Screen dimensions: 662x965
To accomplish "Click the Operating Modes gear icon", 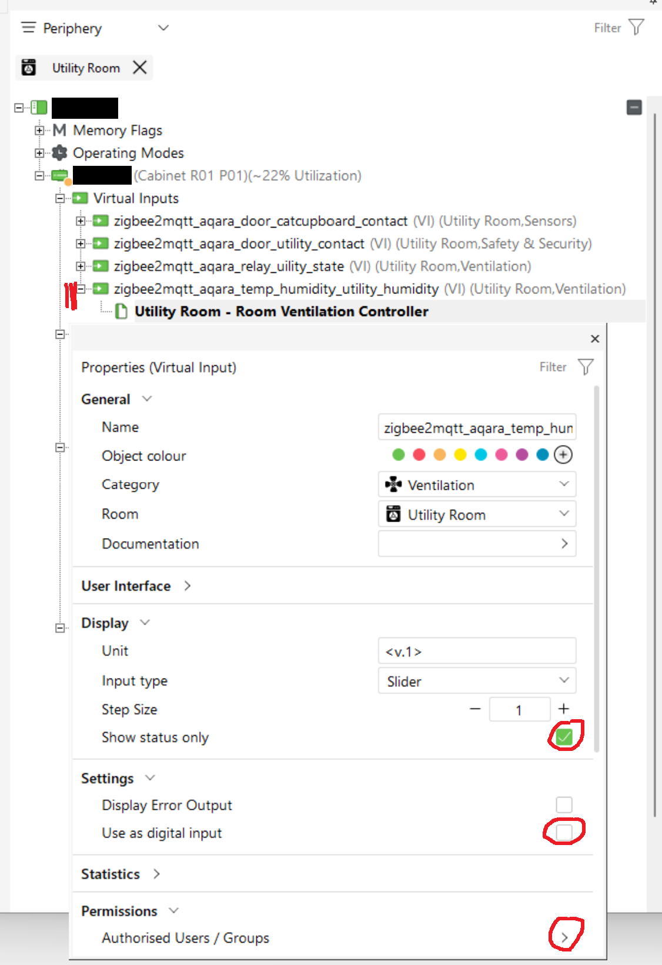I will 59,153.
